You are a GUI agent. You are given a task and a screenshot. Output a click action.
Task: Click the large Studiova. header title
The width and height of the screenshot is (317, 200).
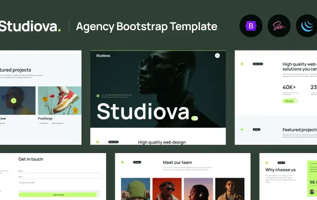30,26
